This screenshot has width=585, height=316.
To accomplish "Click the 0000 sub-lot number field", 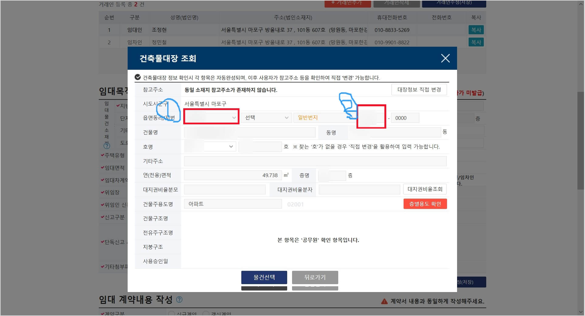I will 405,118.
